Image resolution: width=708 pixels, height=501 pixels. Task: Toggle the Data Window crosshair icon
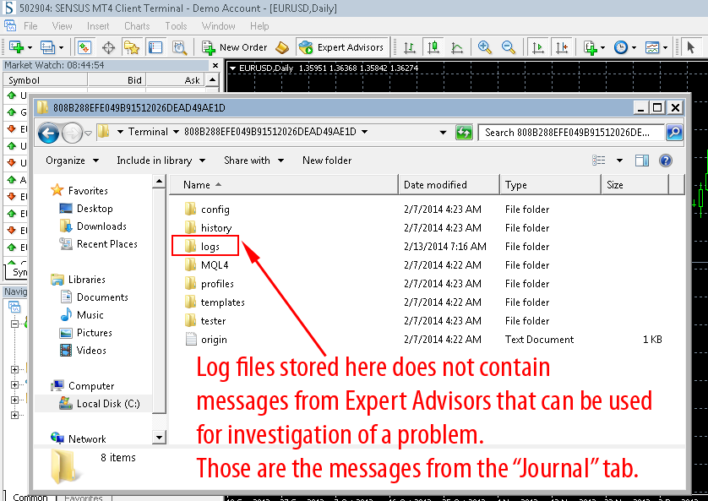(x=108, y=47)
